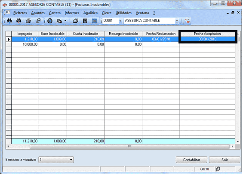Click the Recargo Incobrable column header
243x182 pixels.
pyautogui.click(x=123, y=34)
